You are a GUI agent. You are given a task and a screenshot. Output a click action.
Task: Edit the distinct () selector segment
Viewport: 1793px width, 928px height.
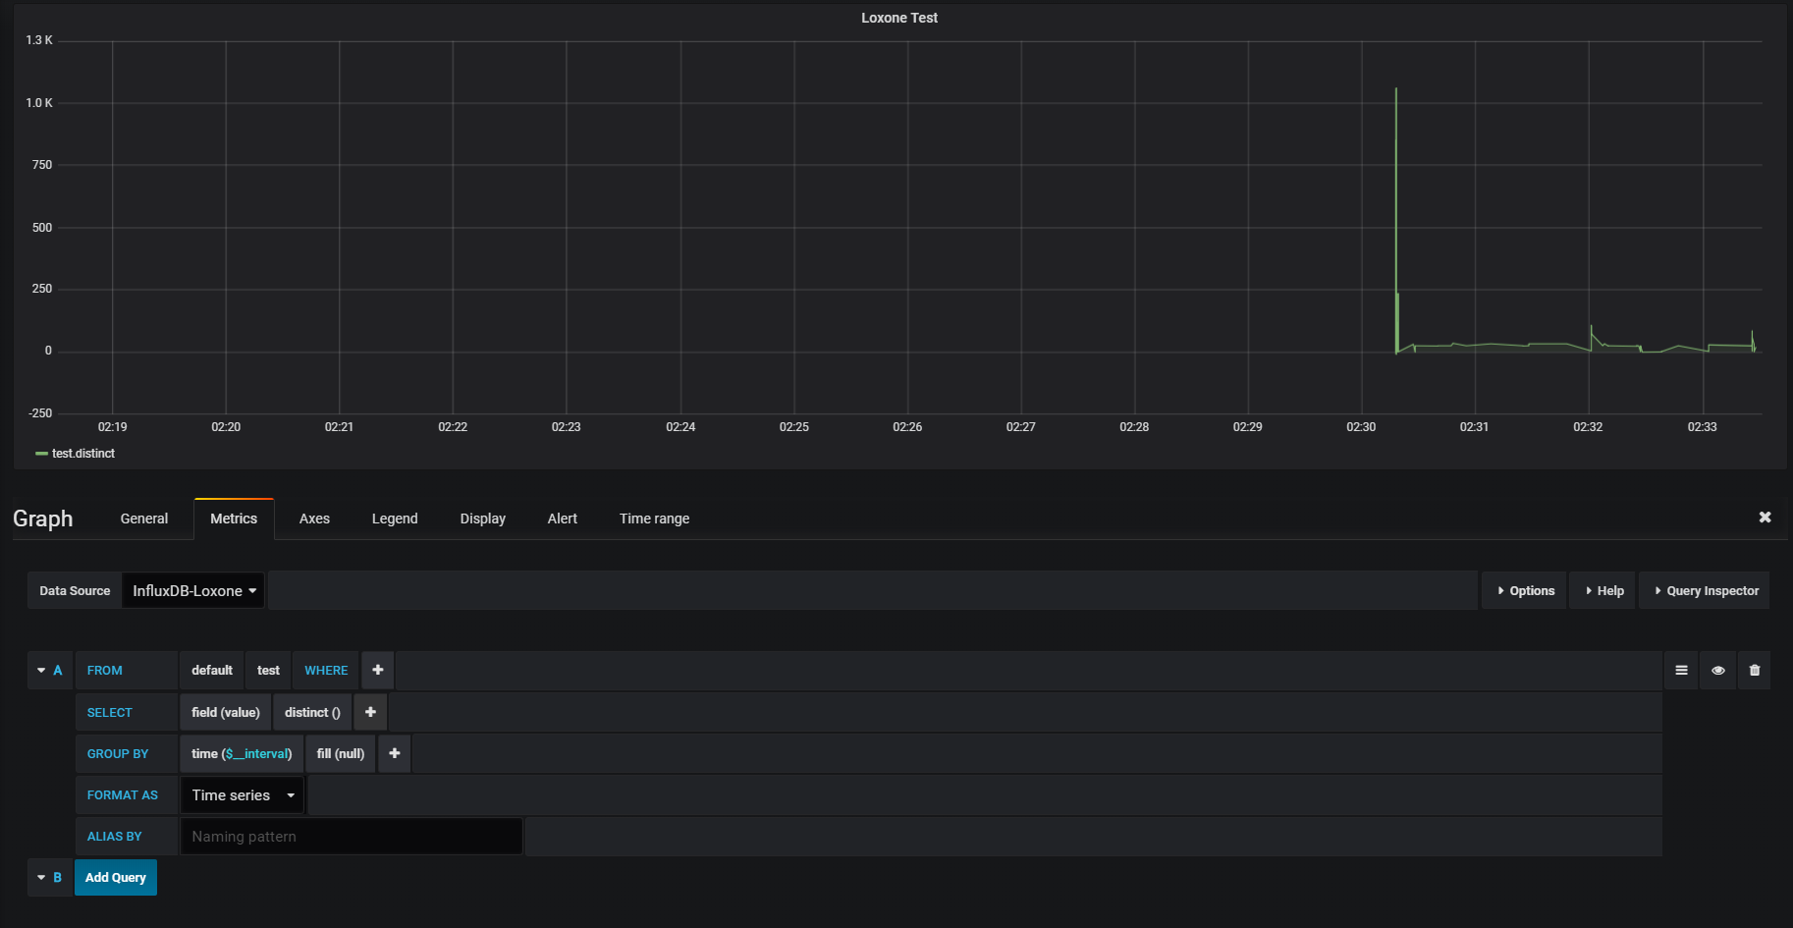tap(312, 713)
